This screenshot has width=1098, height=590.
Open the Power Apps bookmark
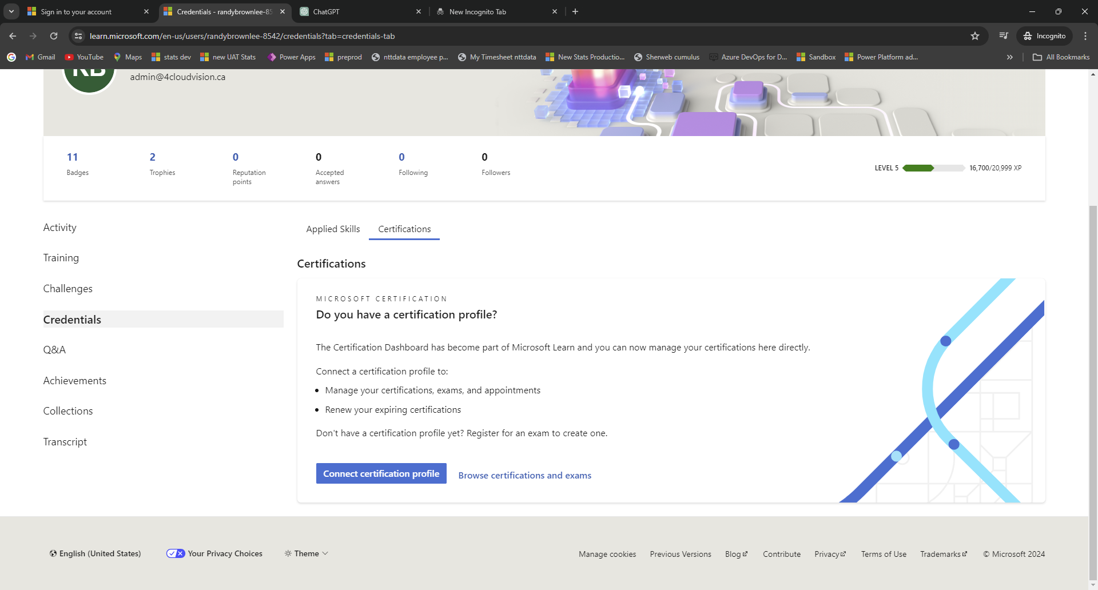coord(291,57)
